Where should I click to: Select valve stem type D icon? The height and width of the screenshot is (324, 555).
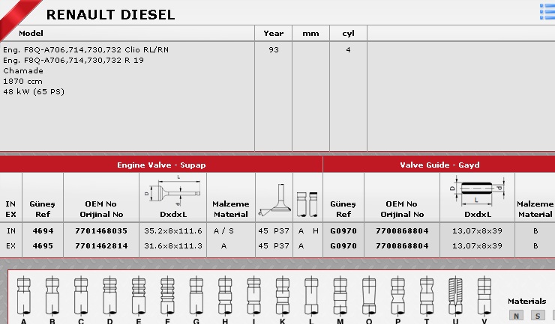[109, 296]
